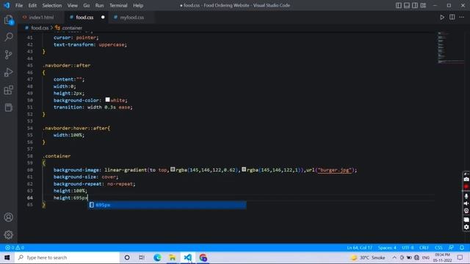
Task: Open the Terminal menu
Action: [x=118, y=5]
